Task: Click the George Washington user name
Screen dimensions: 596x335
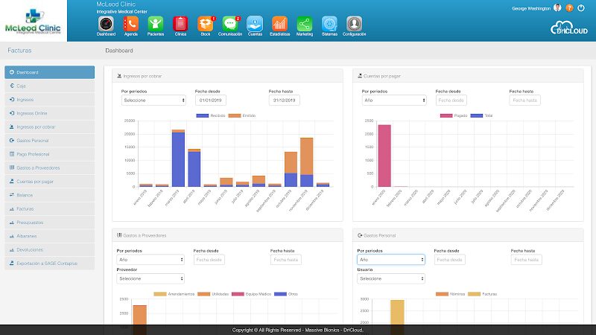Action: tap(532, 8)
